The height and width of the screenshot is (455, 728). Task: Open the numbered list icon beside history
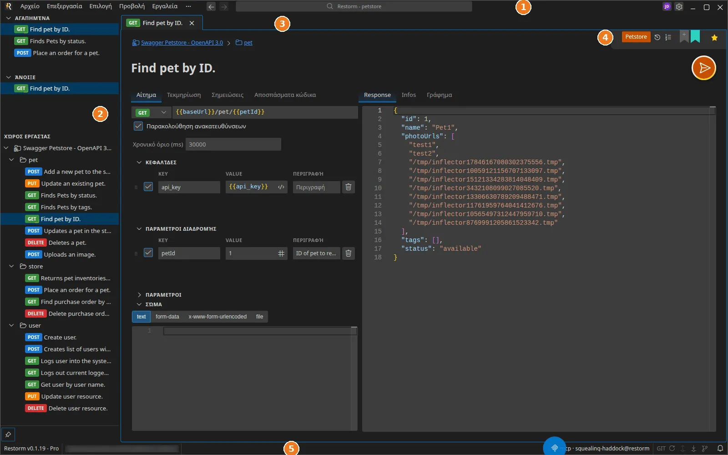pos(668,37)
